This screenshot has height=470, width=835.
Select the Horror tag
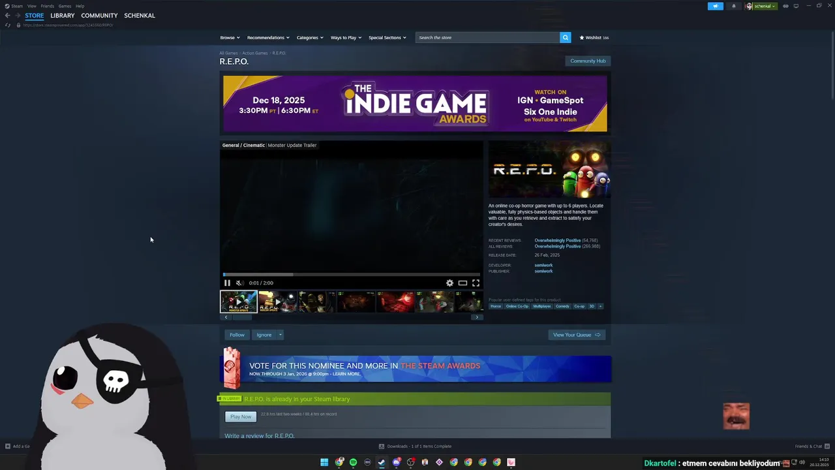[x=496, y=306]
